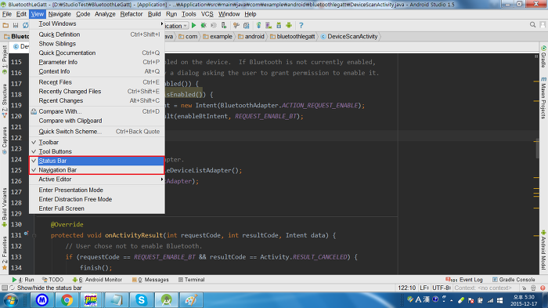
Task: Uncheck the Status Bar option
Action: [97, 161]
